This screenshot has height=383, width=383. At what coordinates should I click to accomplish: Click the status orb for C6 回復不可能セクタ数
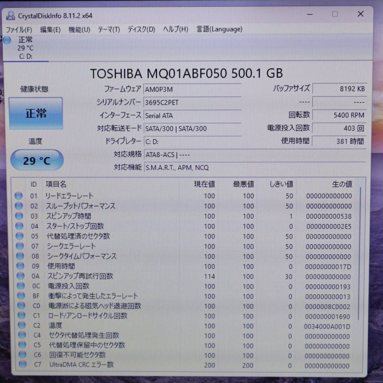[22, 355]
